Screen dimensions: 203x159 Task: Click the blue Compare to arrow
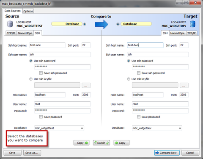pos(101,24)
